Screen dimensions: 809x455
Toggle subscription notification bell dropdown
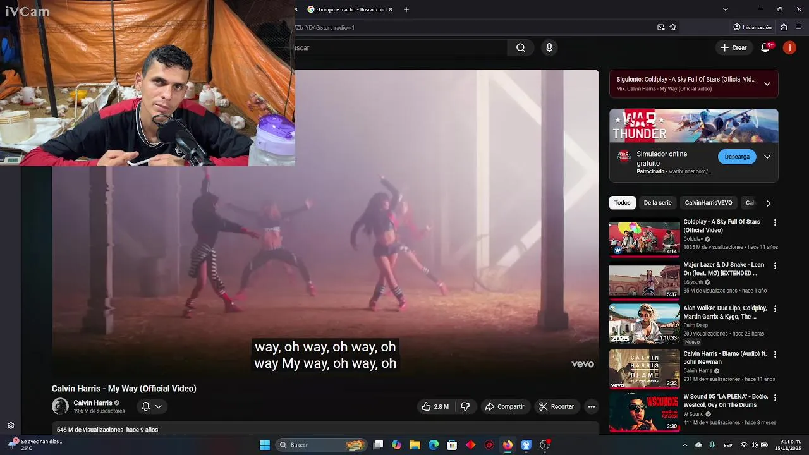coord(152,406)
